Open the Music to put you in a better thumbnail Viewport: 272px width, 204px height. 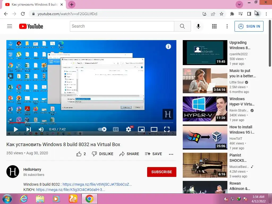(205, 81)
